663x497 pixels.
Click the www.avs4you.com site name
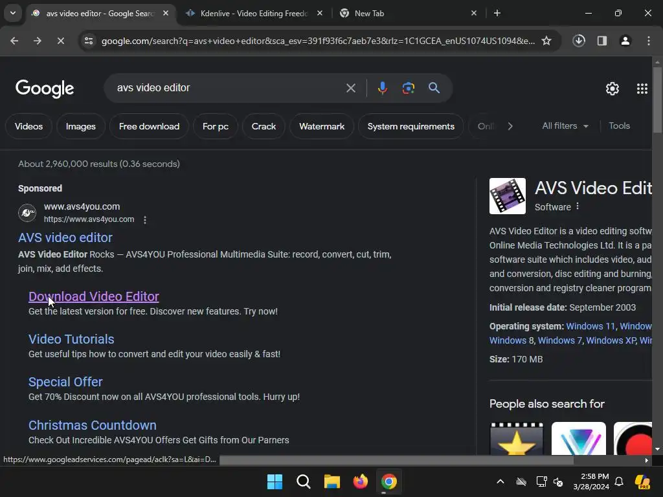(82, 206)
